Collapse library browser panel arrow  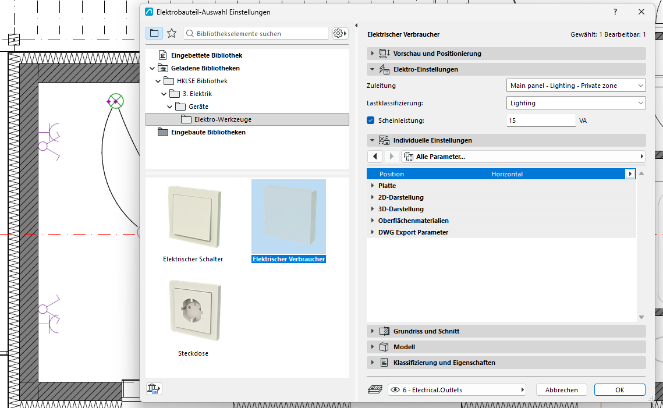pos(356,26)
